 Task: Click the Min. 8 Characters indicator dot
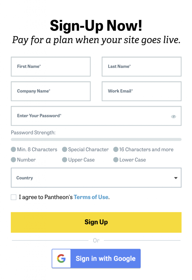[x=13, y=149]
